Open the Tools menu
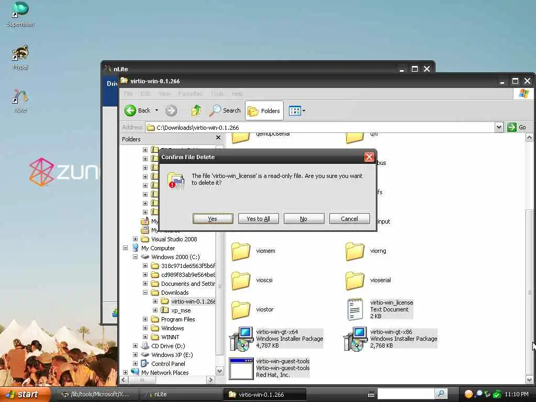Image resolution: width=536 pixels, height=402 pixels. [217, 94]
